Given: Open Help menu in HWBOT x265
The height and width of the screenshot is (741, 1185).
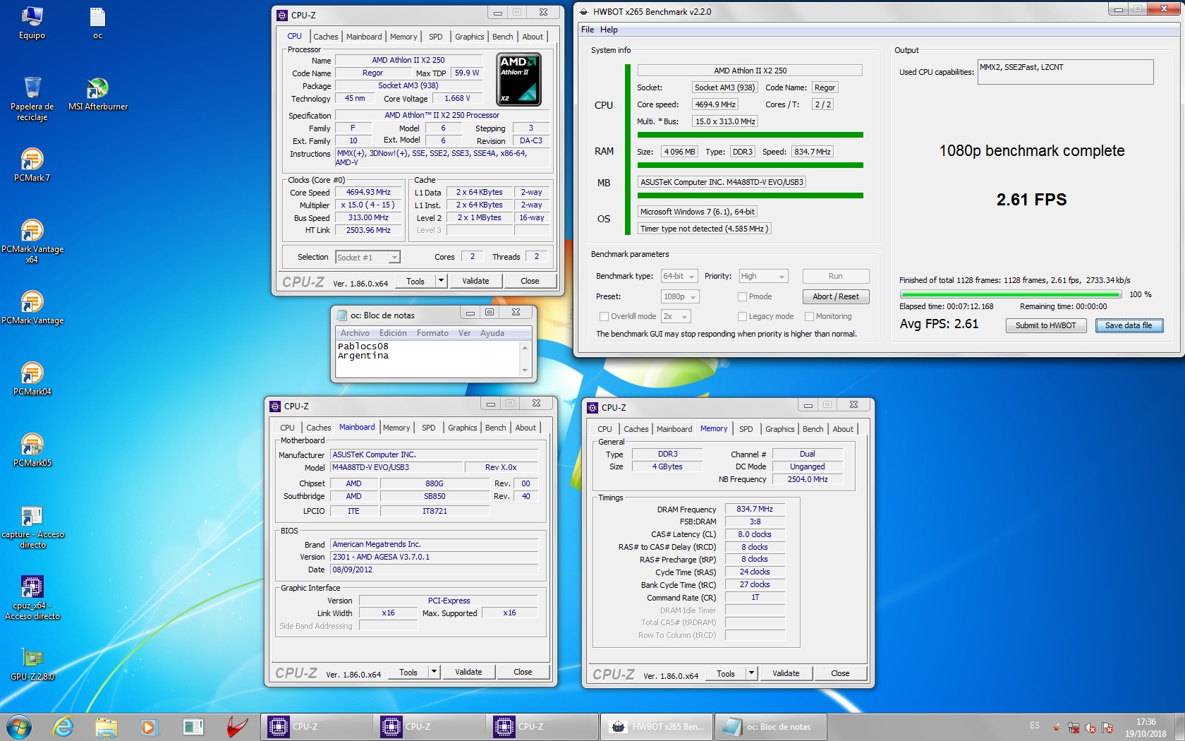Looking at the screenshot, I should point(609,30).
